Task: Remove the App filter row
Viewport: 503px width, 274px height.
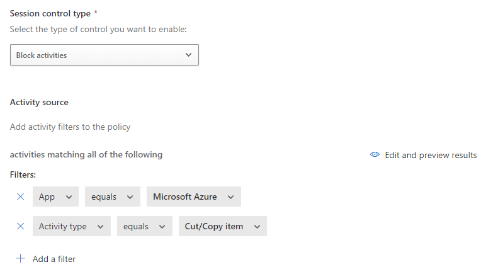Action: tap(20, 197)
